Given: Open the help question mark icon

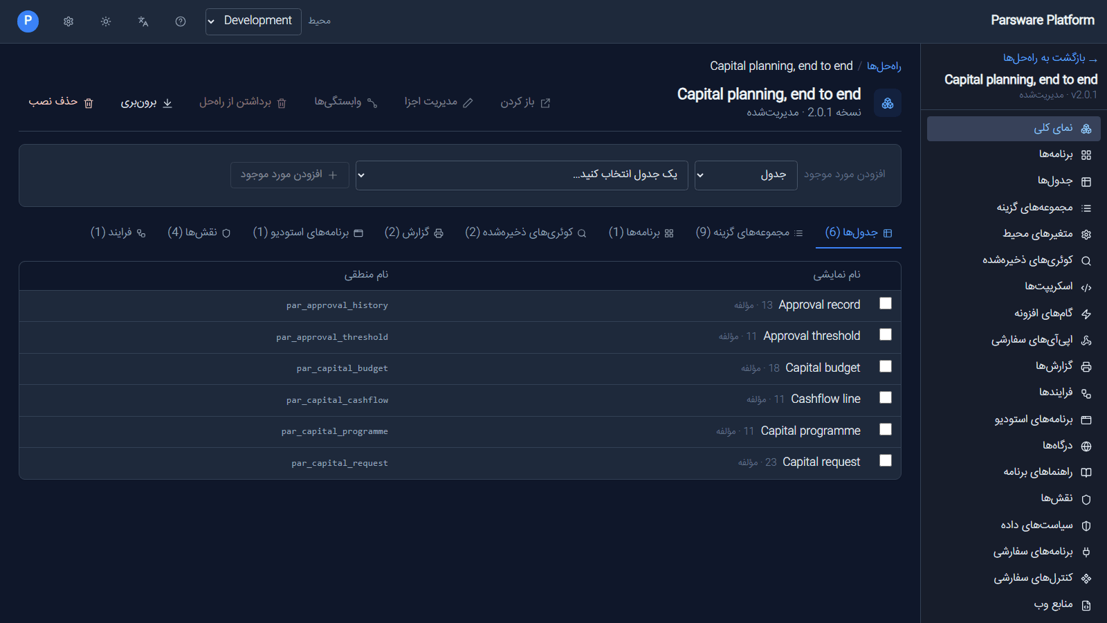Looking at the screenshot, I should click(x=181, y=21).
